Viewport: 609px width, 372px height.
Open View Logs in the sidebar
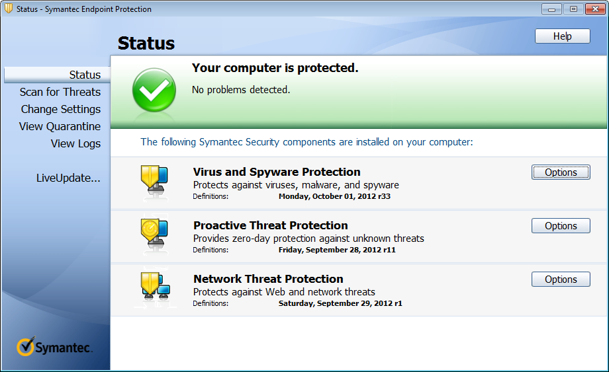[75, 143]
